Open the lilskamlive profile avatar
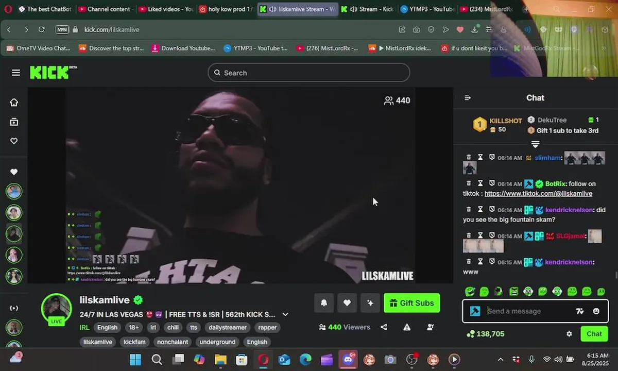The image size is (618, 371). click(56, 308)
